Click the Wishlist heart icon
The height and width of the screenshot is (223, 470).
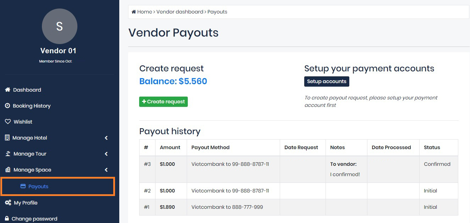click(7, 122)
